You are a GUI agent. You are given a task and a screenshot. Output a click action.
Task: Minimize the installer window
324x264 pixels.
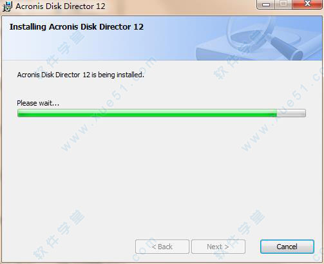(x=266, y=5)
